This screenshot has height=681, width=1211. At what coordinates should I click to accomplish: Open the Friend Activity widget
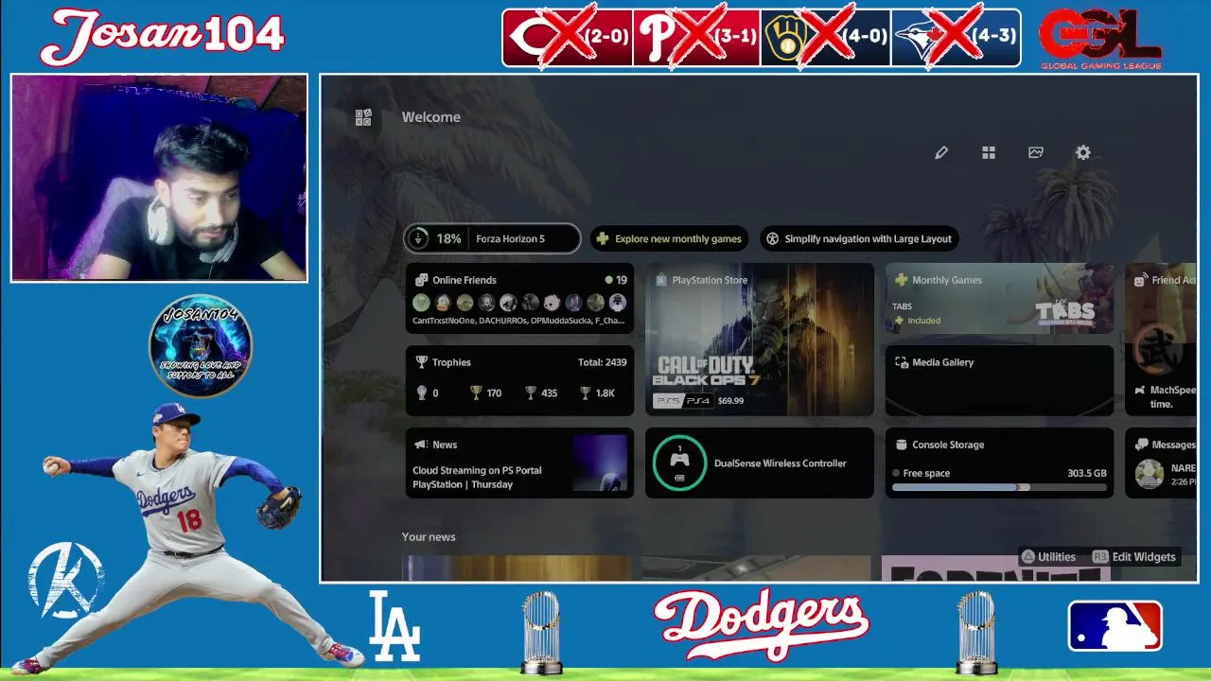tap(1161, 340)
